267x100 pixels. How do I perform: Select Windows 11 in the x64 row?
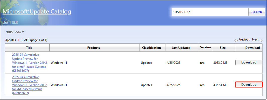coord(59,85)
